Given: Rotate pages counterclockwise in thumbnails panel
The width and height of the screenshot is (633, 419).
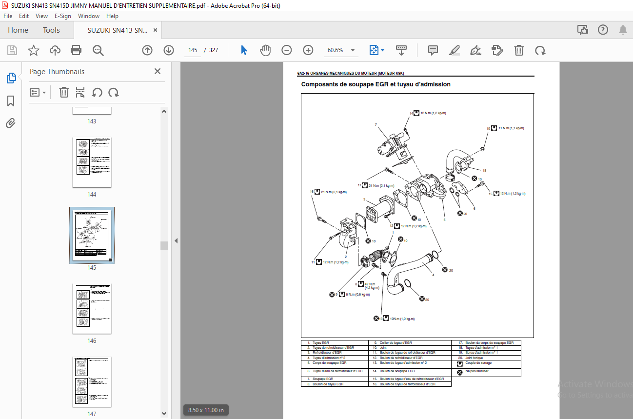Looking at the screenshot, I should (97, 92).
